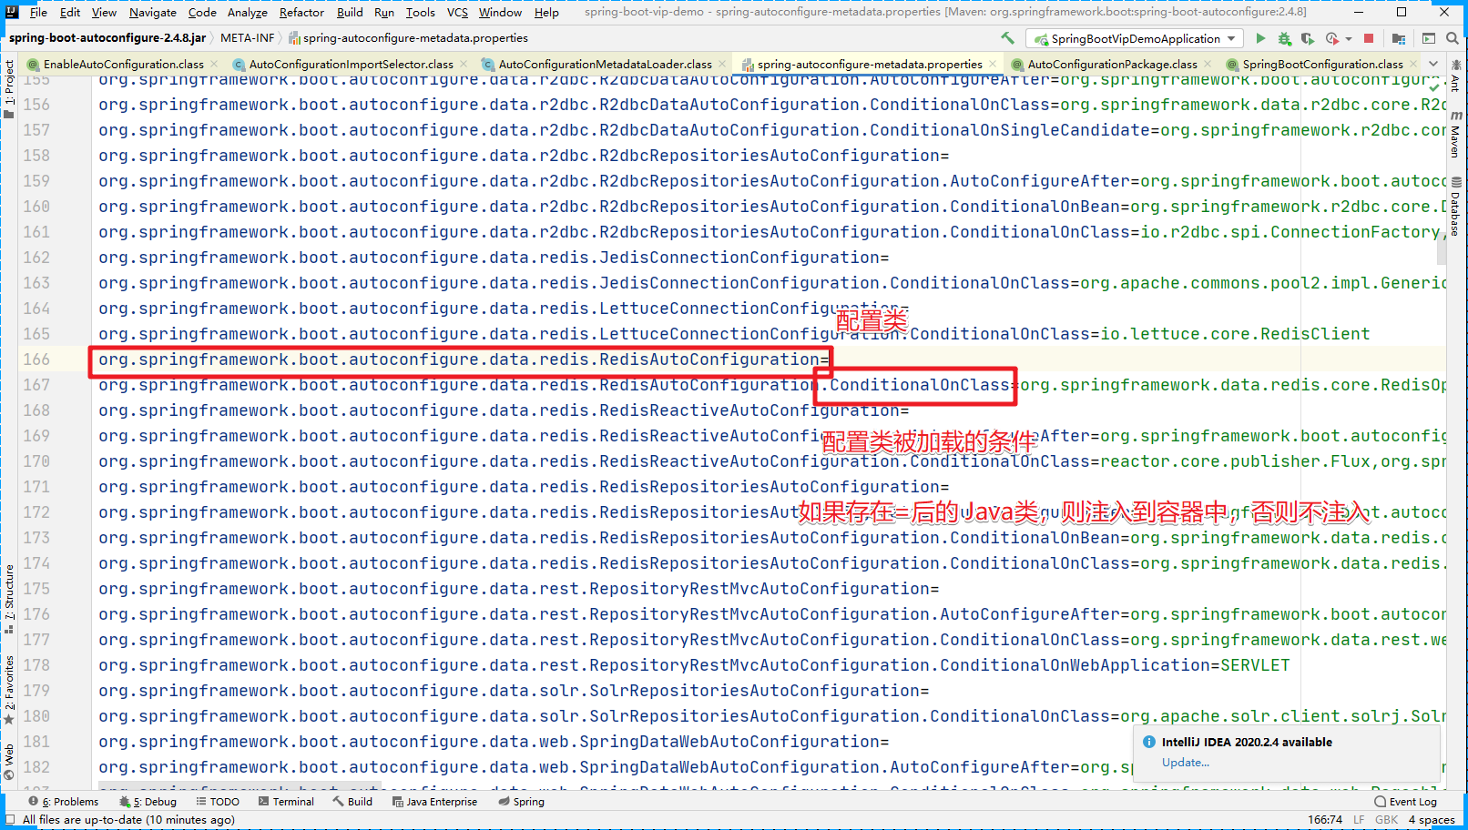Screen dimensions: 1468x830
Task: Stop the running process with the red square
Action: pos(1368,38)
